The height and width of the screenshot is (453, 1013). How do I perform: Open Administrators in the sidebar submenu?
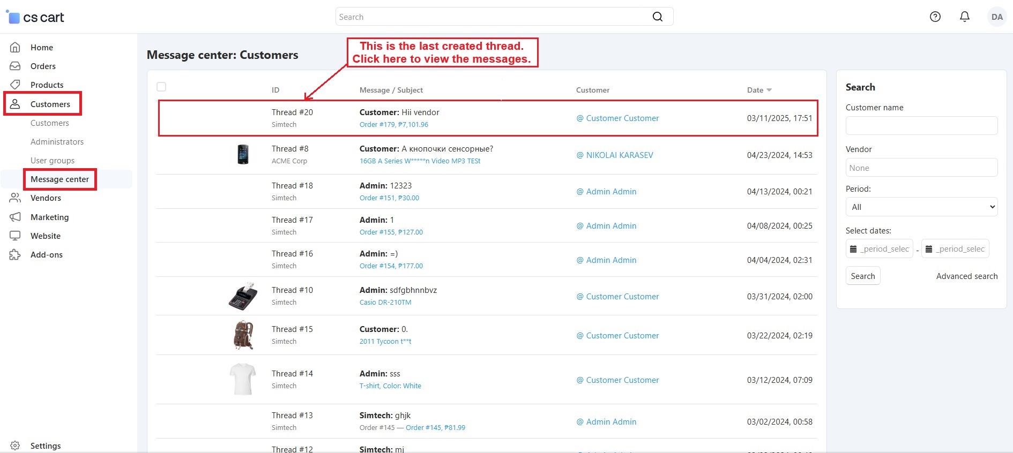tap(57, 142)
